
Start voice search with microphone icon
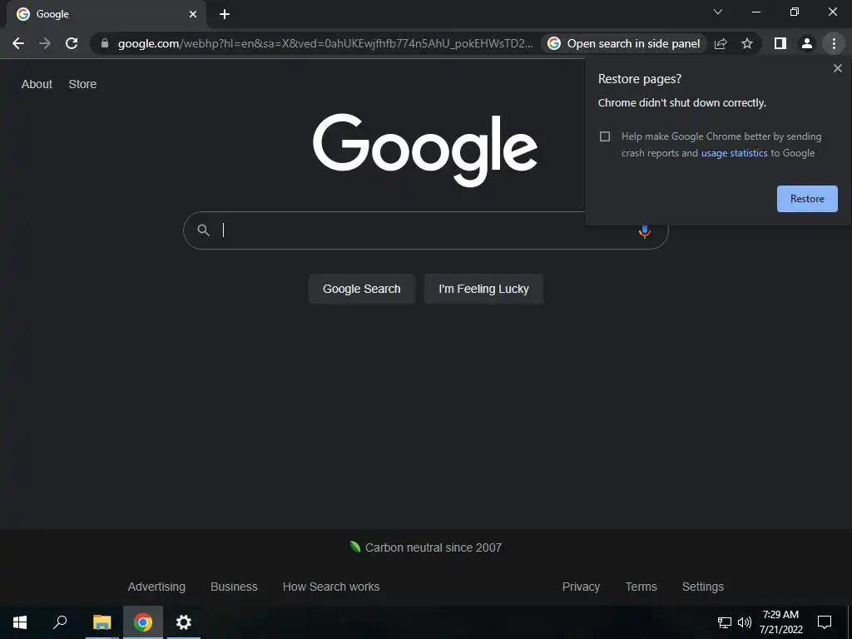coord(645,232)
